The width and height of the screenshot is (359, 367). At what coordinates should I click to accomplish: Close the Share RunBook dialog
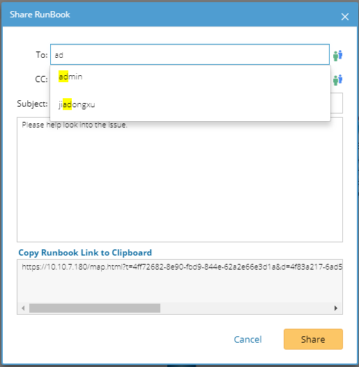(344, 17)
